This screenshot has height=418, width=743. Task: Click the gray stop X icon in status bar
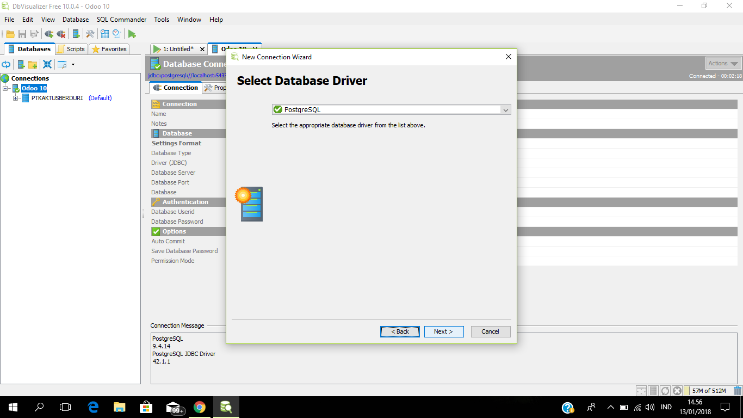[x=677, y=391]
